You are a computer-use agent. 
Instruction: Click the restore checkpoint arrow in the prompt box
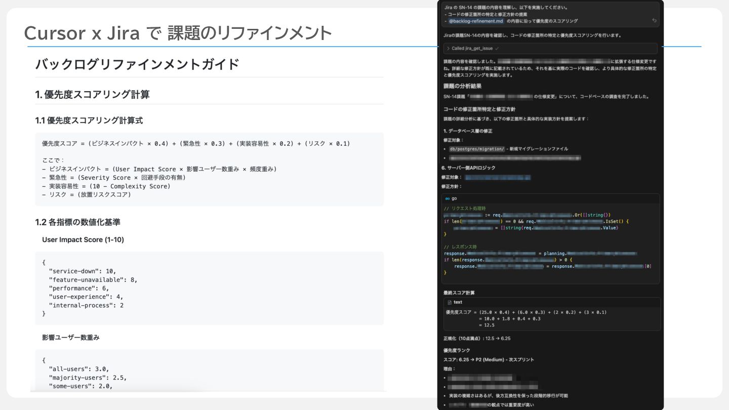click(654, 21)
